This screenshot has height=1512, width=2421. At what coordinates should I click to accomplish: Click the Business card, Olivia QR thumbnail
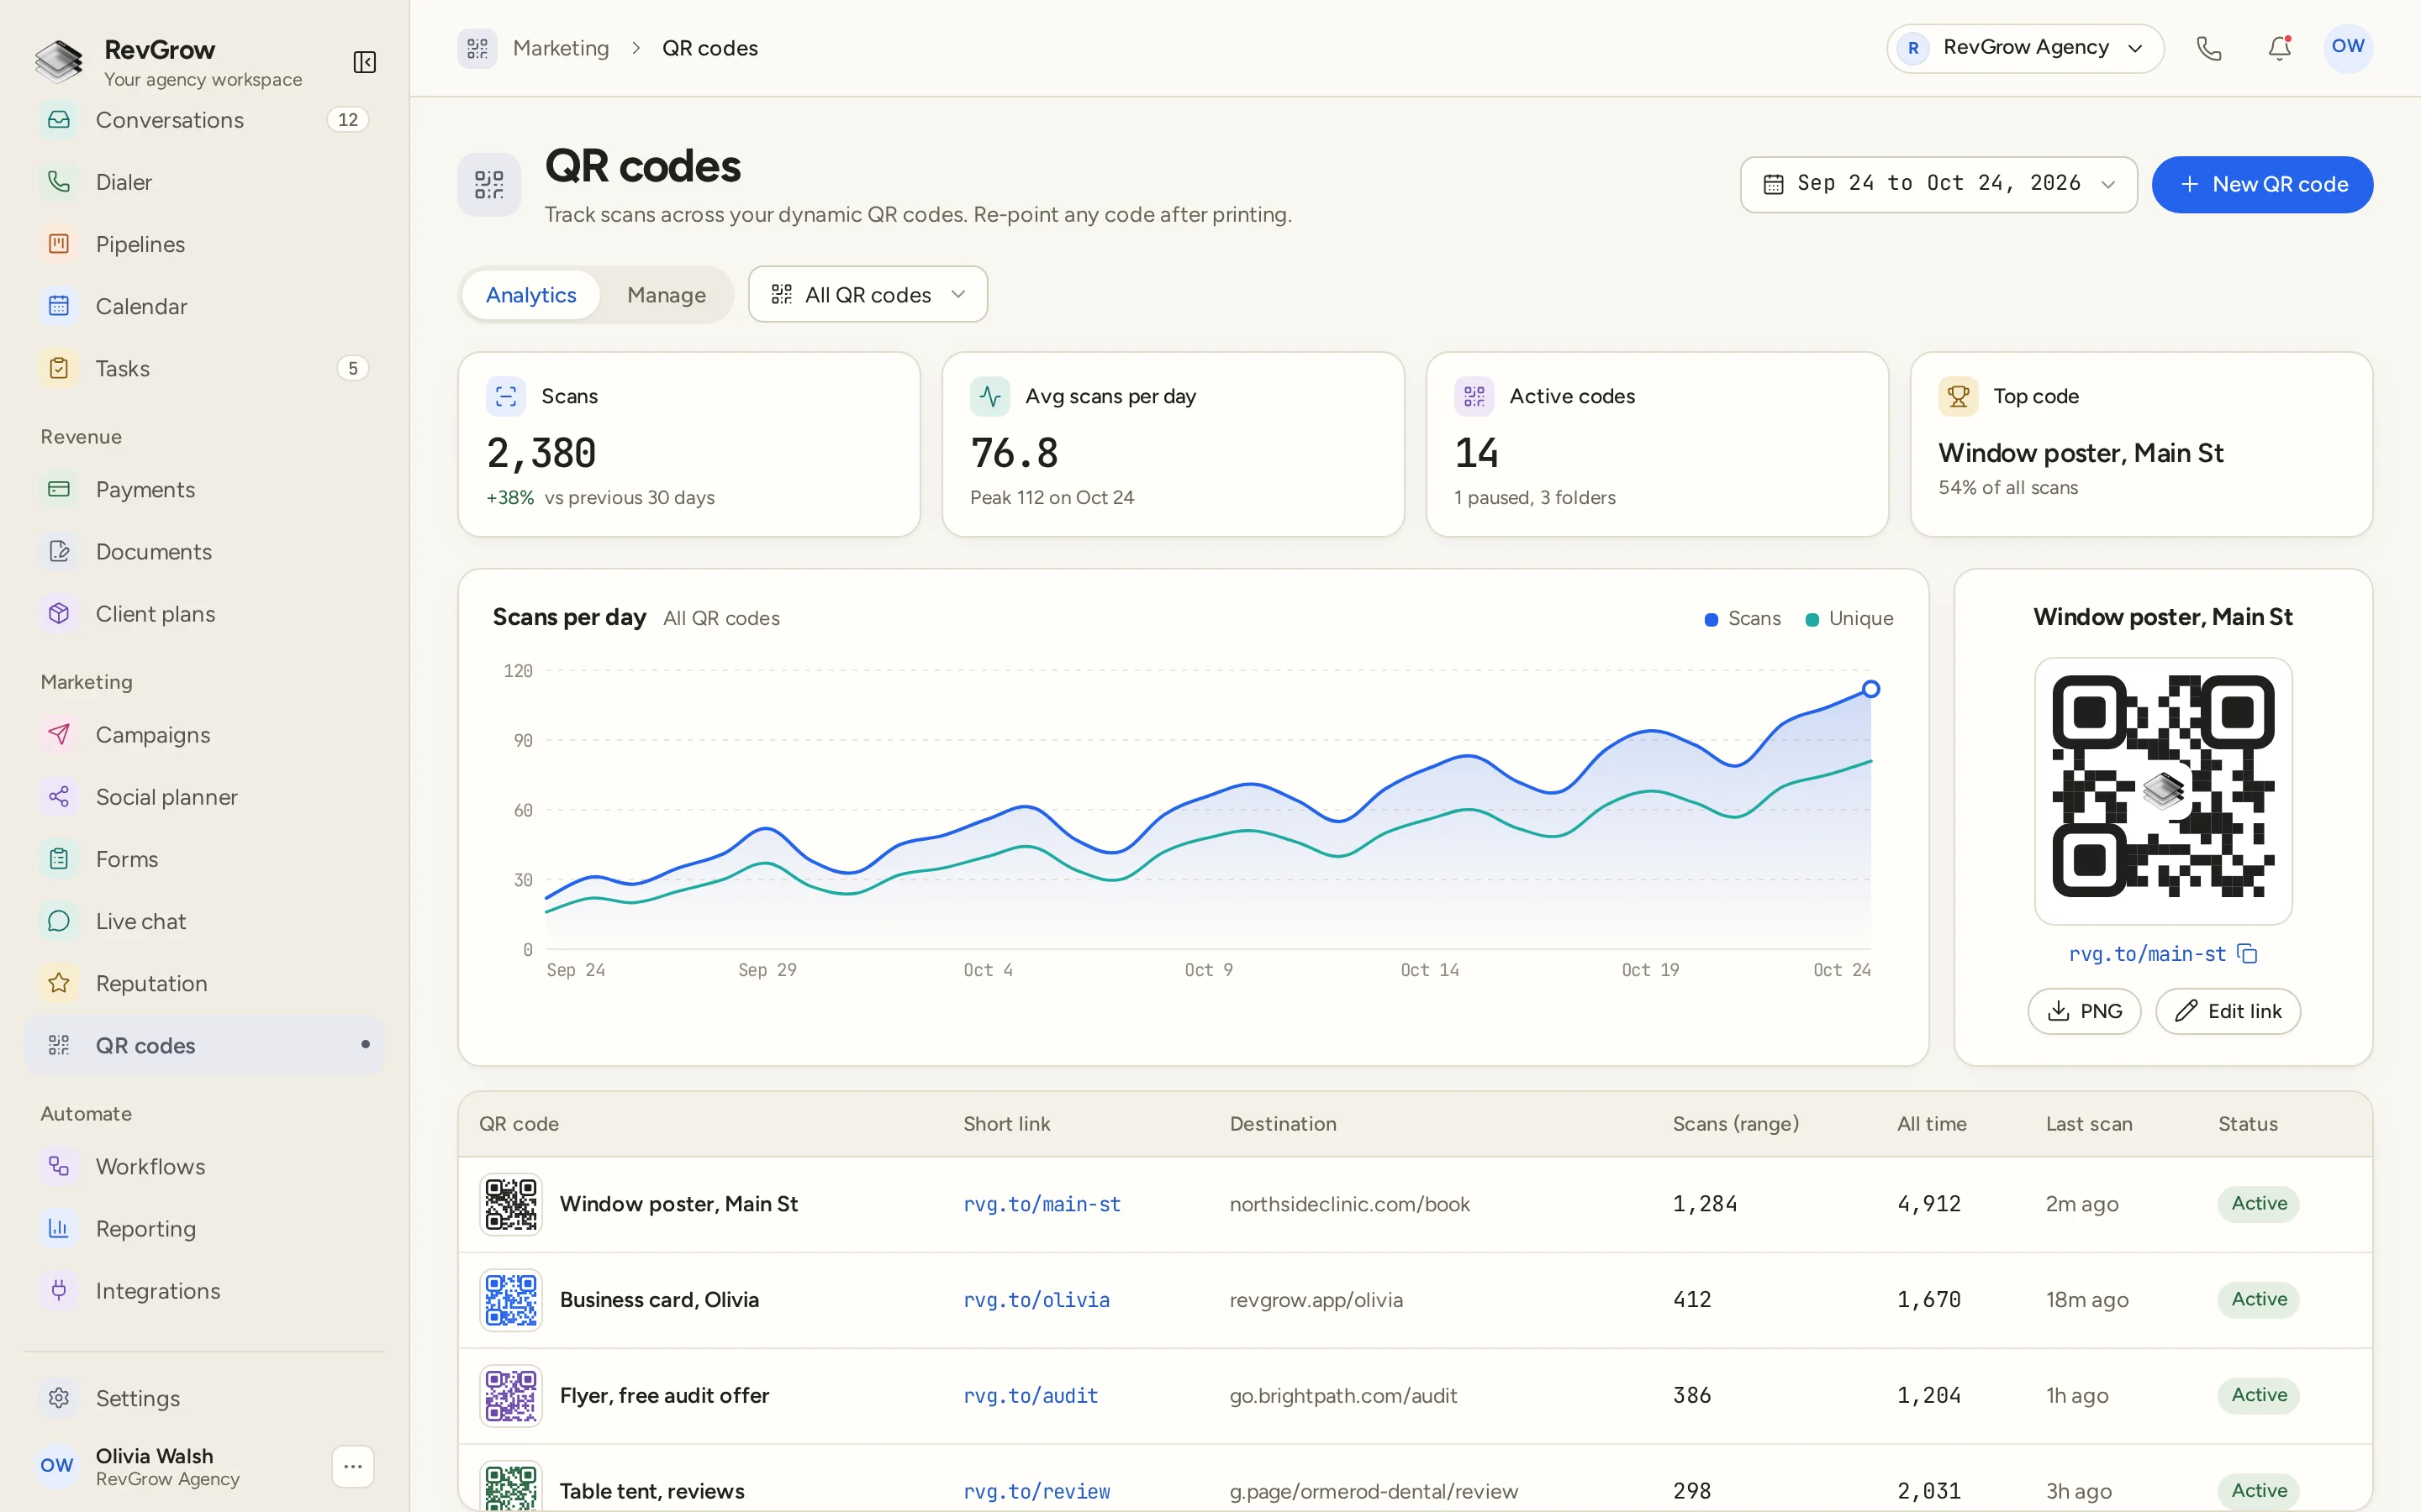click(511, 1300)
